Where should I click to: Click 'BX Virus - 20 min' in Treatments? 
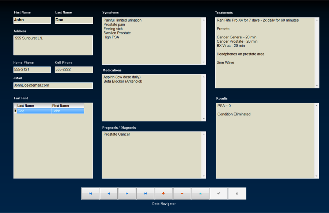(x=231, y=46)
